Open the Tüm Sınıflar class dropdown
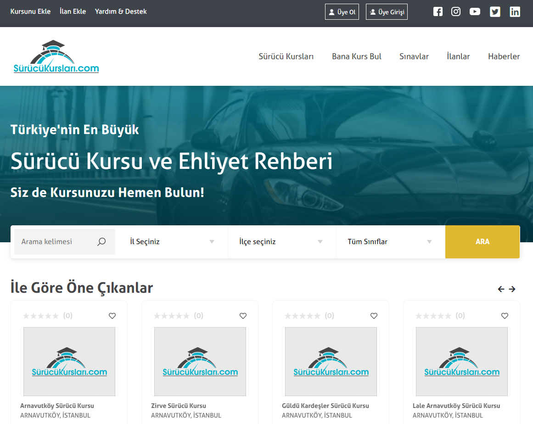Image resolution: width=533 pixels, height=424 pixels. tap(390, 241)
